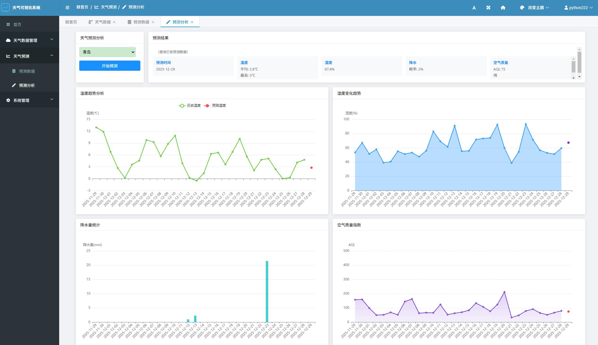This screenshot has width=598, height=345.
Task: Switch to the 首页 tab
Action: [71, 22]
